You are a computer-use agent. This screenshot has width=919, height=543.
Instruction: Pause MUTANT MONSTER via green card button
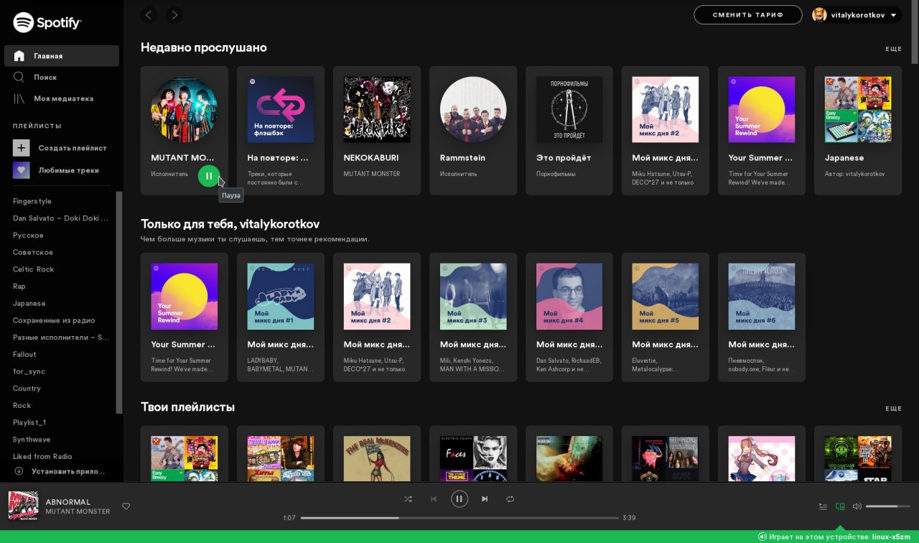tap(209, 176)
